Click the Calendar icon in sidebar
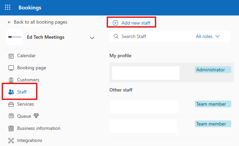Screen dimensions: 239x146 pos(11,56)
